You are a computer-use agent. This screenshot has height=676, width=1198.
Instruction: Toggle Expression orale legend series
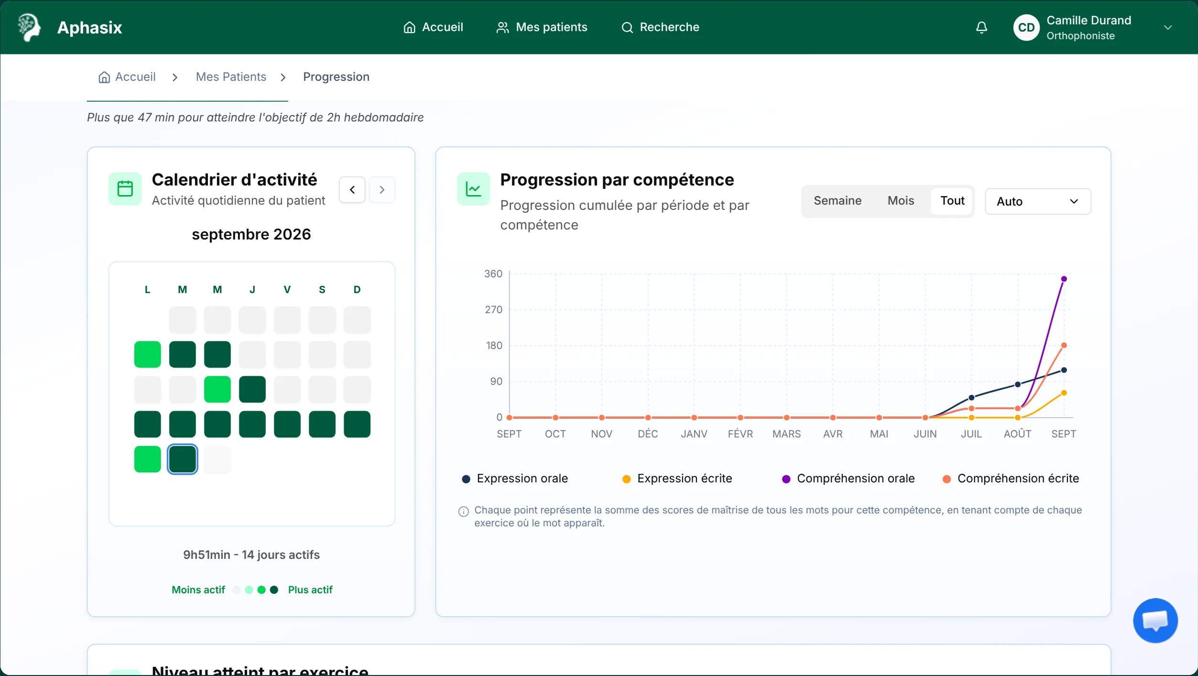coord(515,479)
